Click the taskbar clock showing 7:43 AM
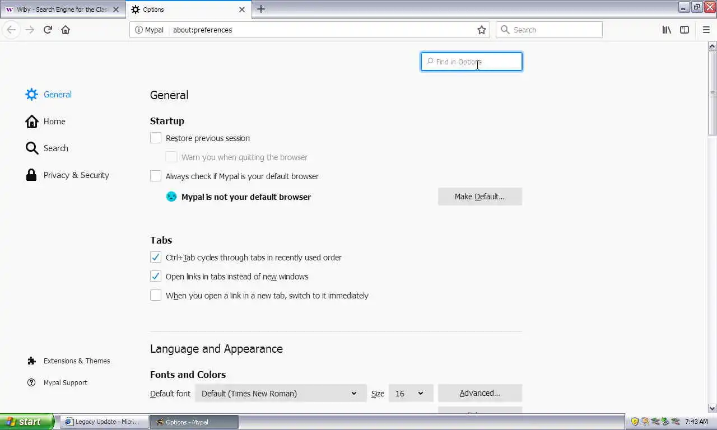 tap(696, 422)
